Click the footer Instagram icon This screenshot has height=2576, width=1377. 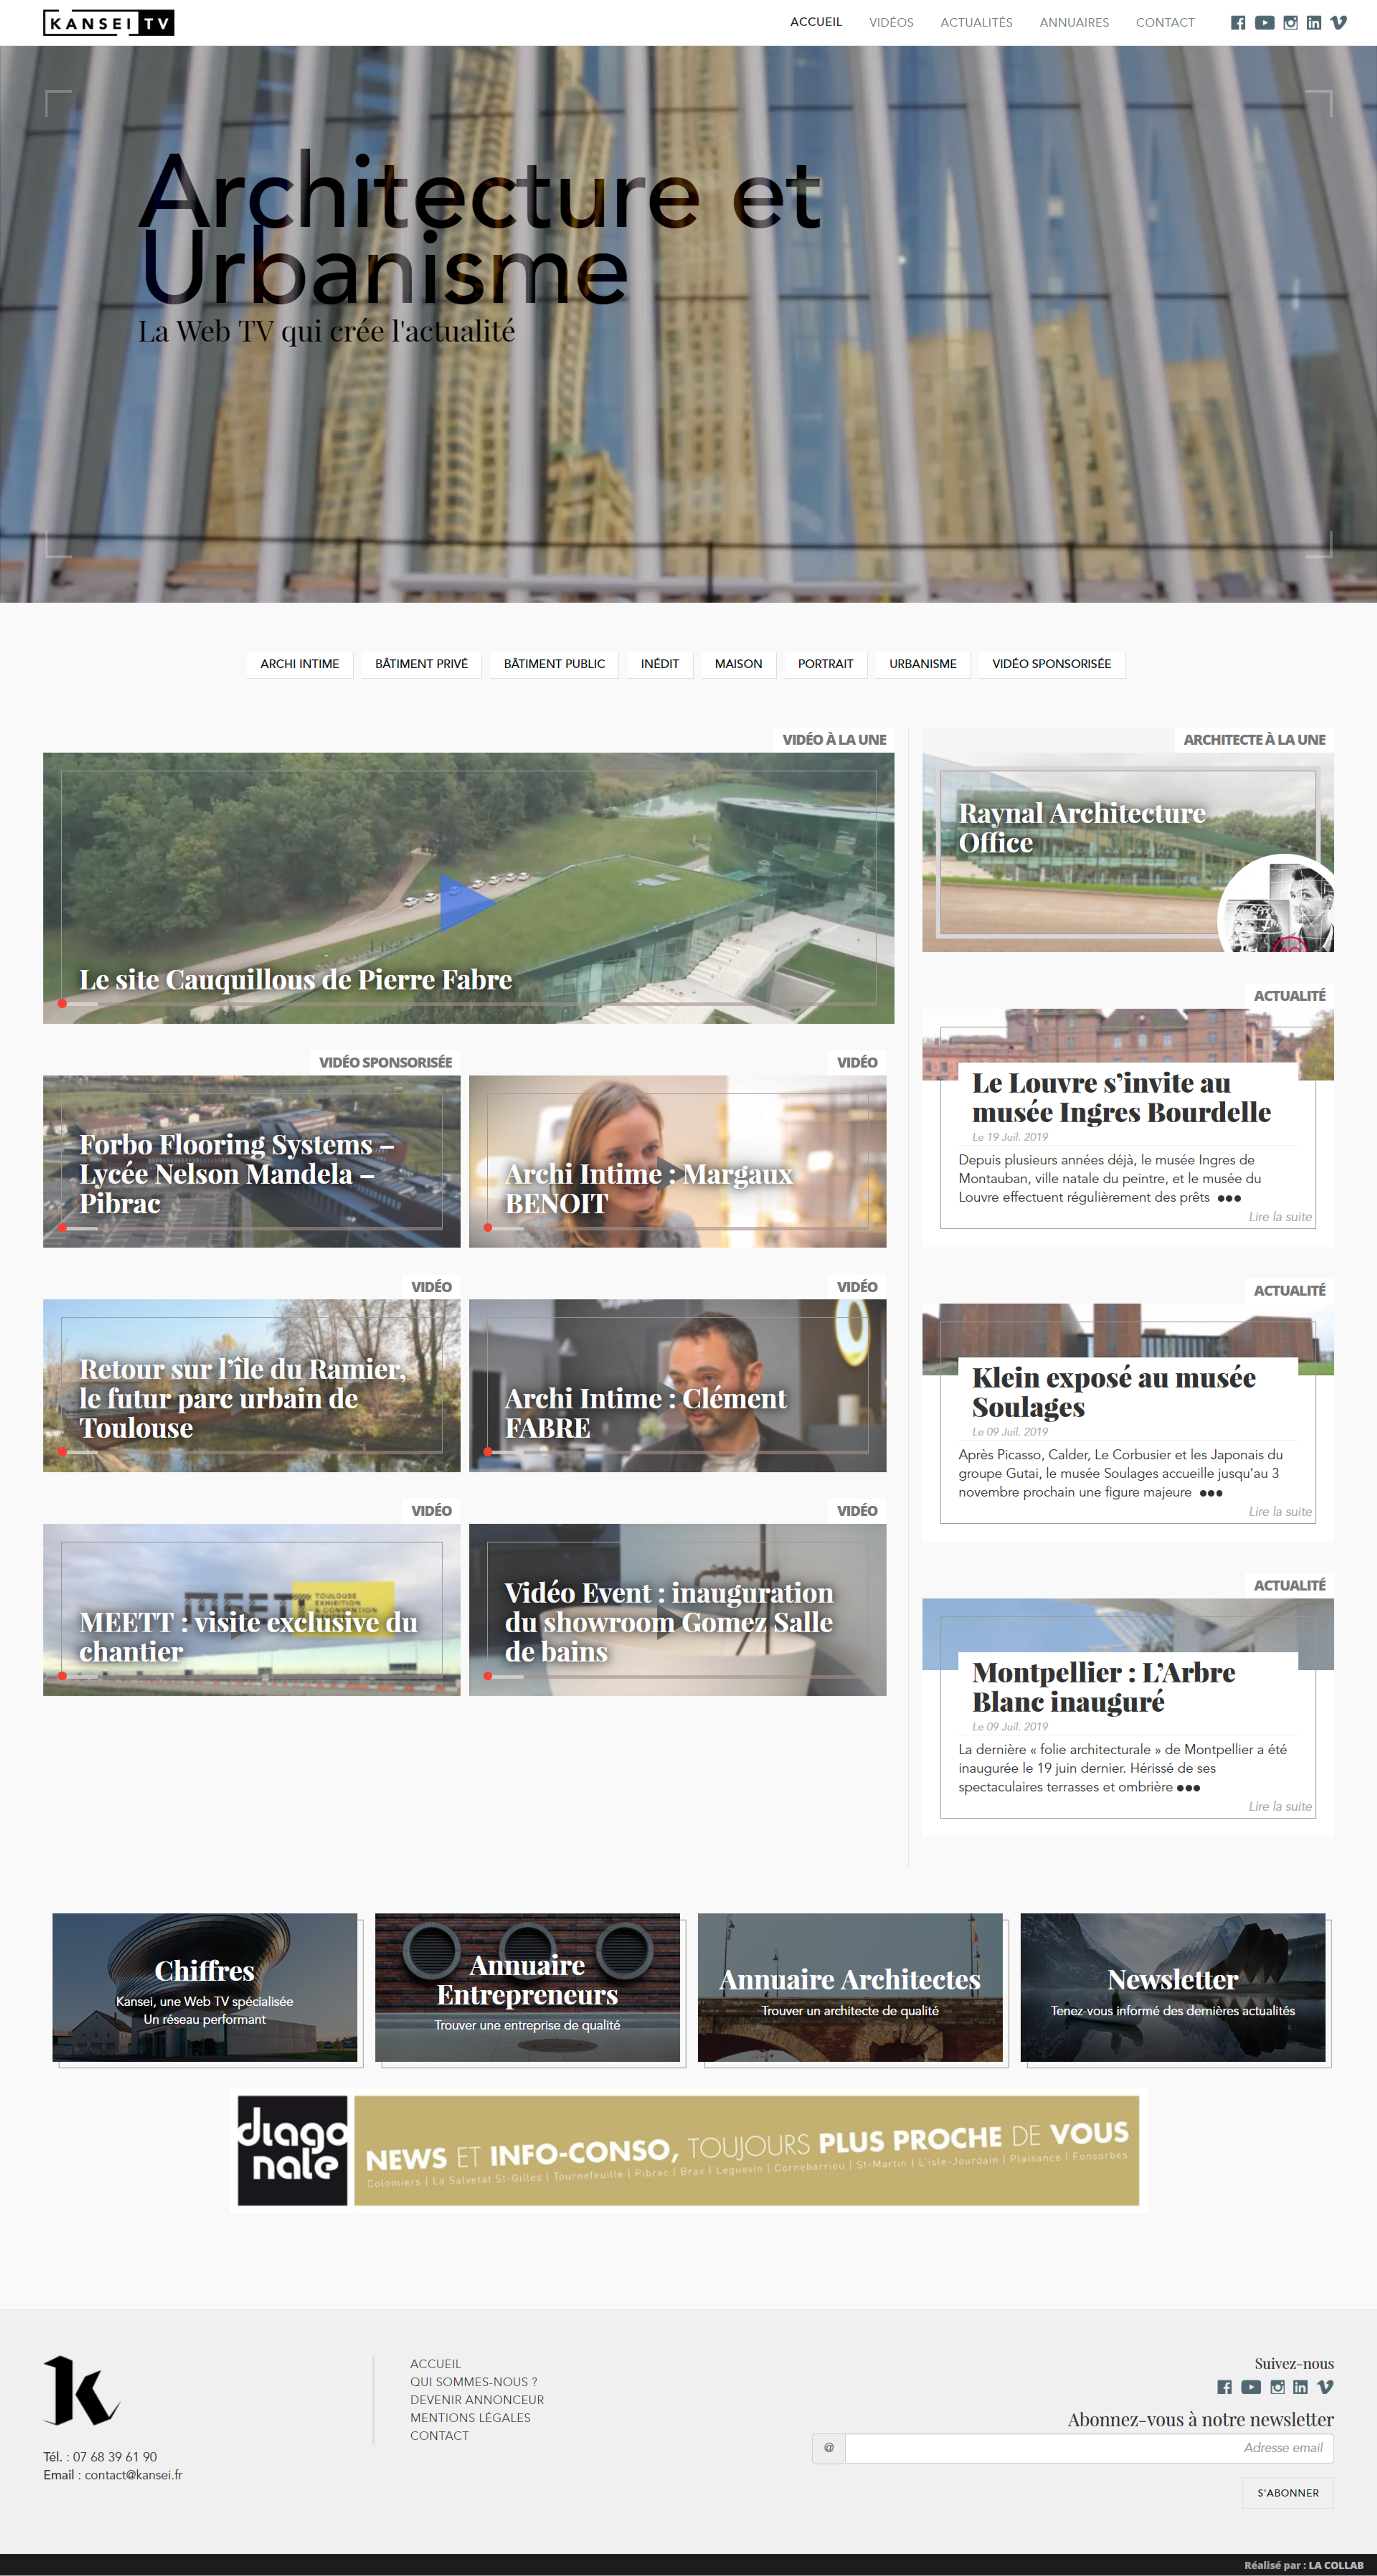tap(1278, 2387)
